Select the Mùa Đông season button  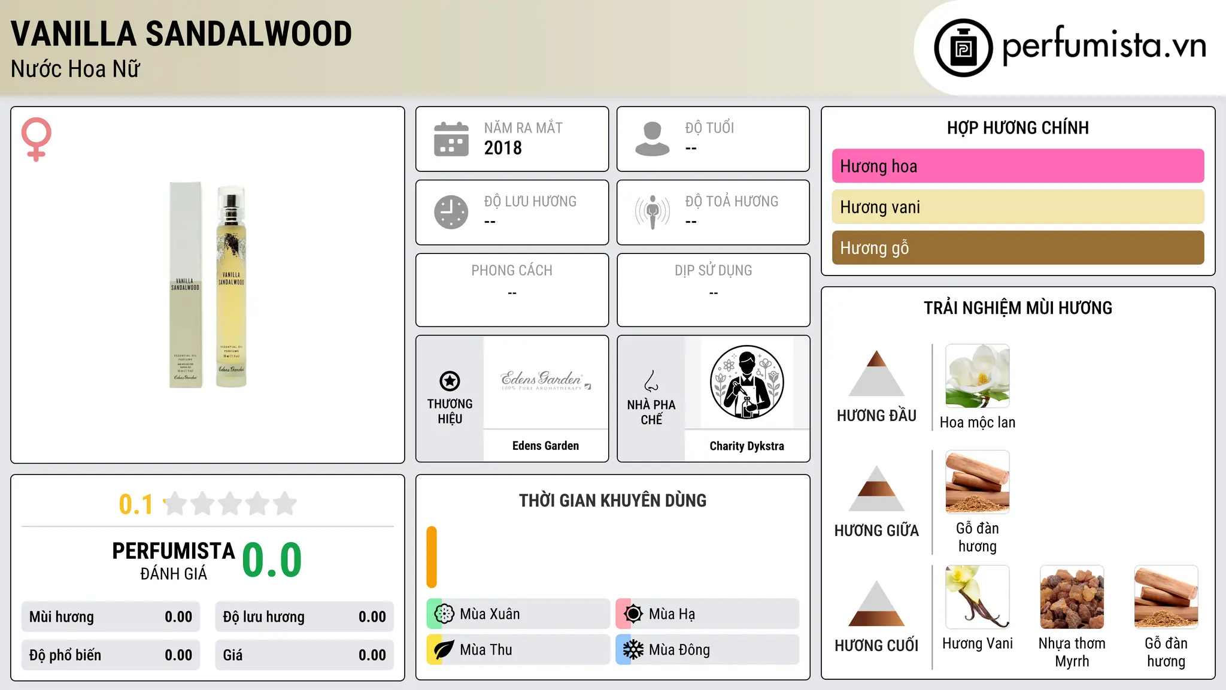pyautogui.click(x=708, y=650)
